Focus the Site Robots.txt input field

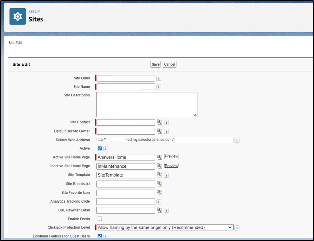tap(125, 184)
